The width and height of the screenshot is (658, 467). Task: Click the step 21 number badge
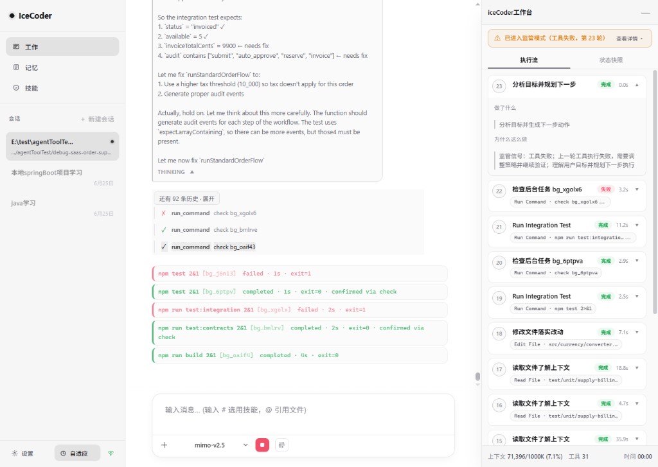499,227
